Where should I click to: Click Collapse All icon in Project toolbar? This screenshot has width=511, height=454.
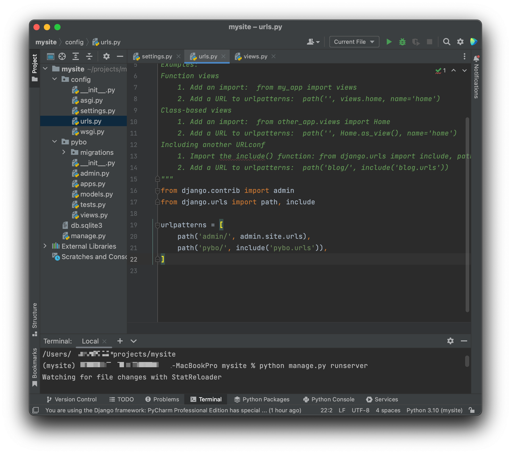(x=89, y=56)
